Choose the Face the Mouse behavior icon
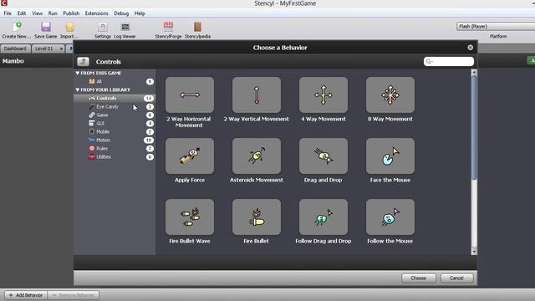This screenshot has width=535, height=301. tap(390, 156)
